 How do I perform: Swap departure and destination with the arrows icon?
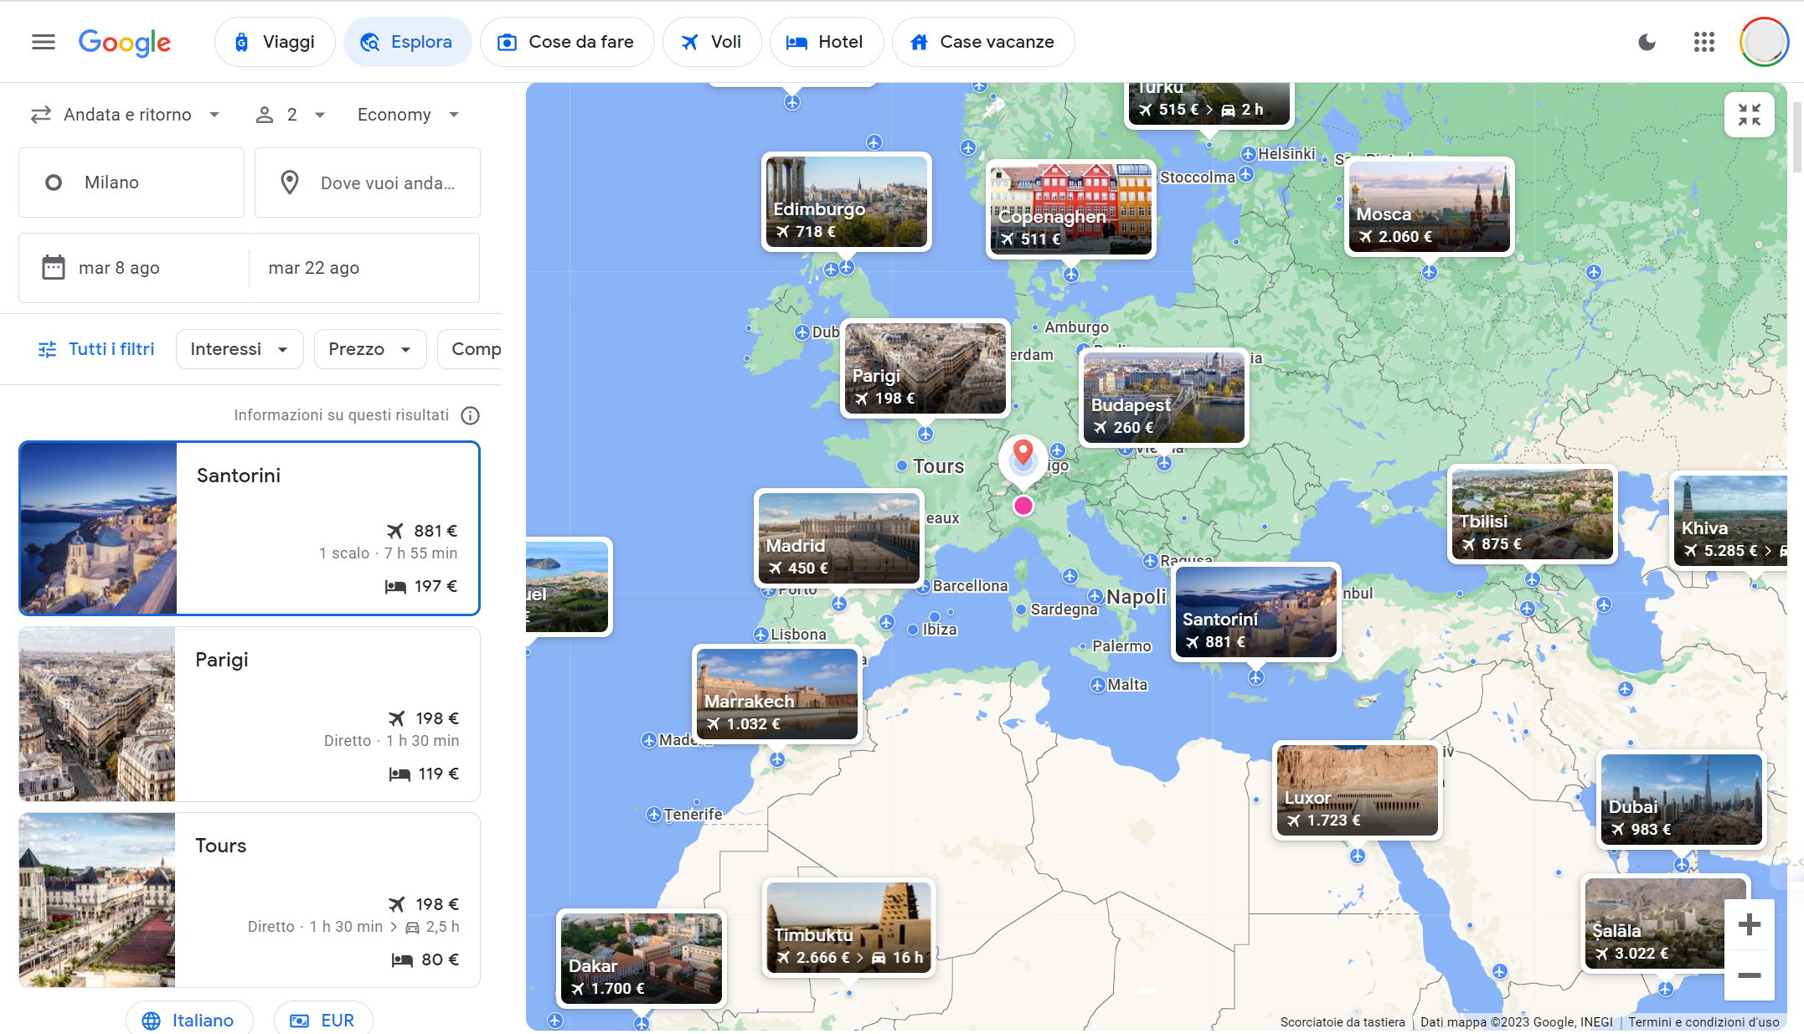(x=41, y=115)
